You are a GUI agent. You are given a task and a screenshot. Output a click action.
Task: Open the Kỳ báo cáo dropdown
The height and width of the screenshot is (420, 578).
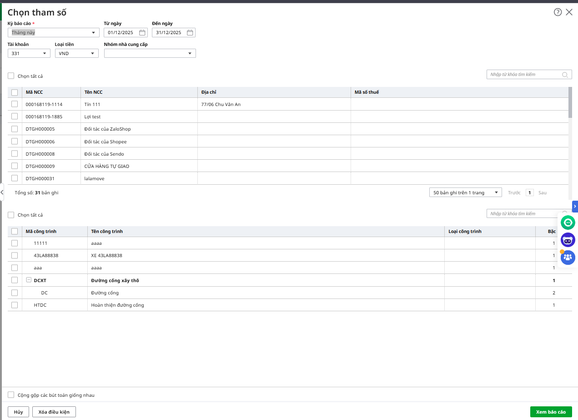tap(93, 33)
